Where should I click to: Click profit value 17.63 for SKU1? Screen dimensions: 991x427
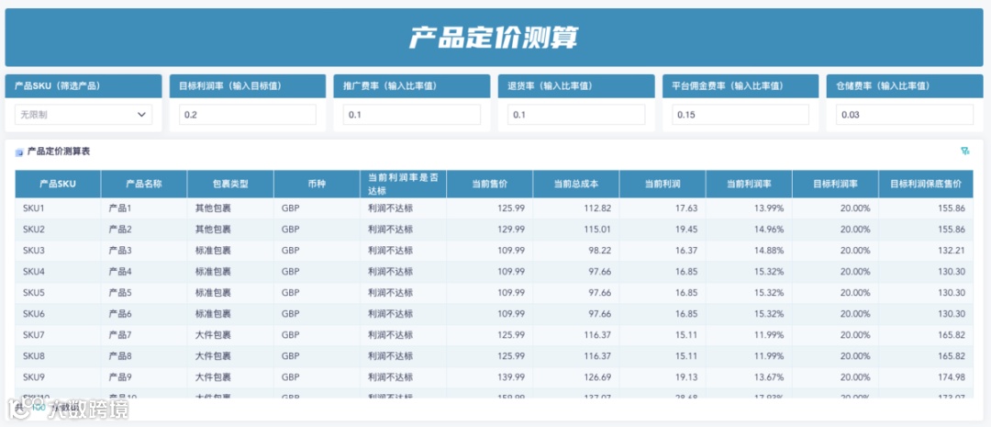click(687, 208)
